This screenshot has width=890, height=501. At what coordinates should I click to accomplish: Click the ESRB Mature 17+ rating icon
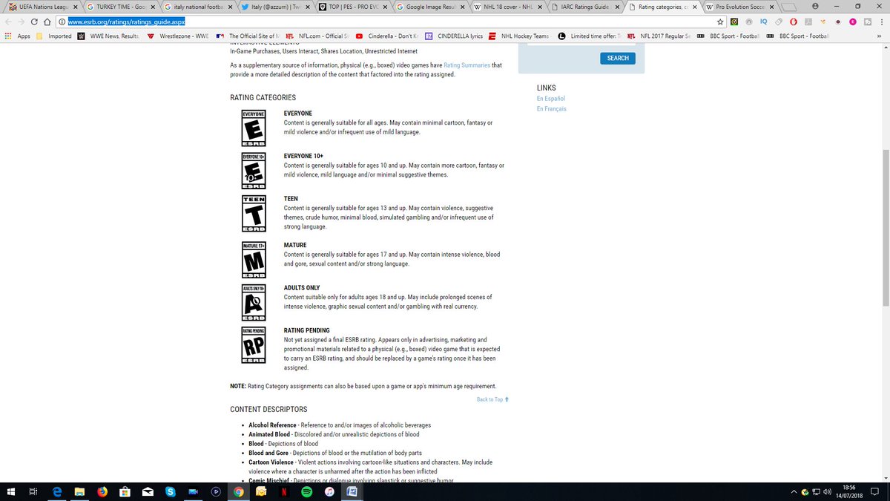click(x=254, y=260)
